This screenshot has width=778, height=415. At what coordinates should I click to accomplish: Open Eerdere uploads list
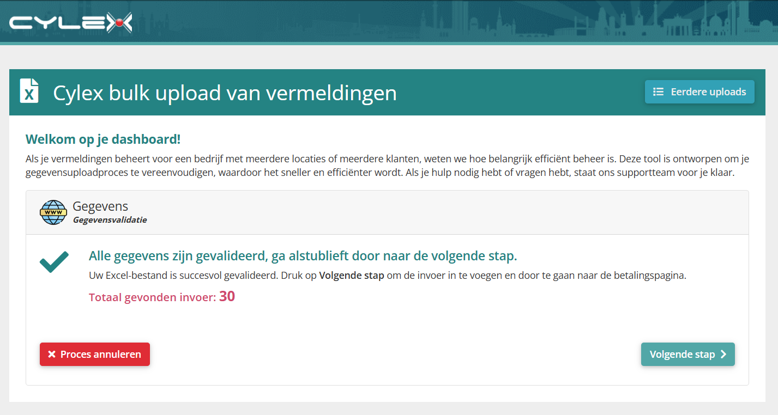699,92
